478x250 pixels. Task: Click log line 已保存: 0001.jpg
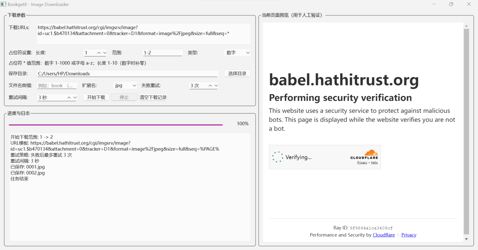pyautogui.click(x=27, y=167)
